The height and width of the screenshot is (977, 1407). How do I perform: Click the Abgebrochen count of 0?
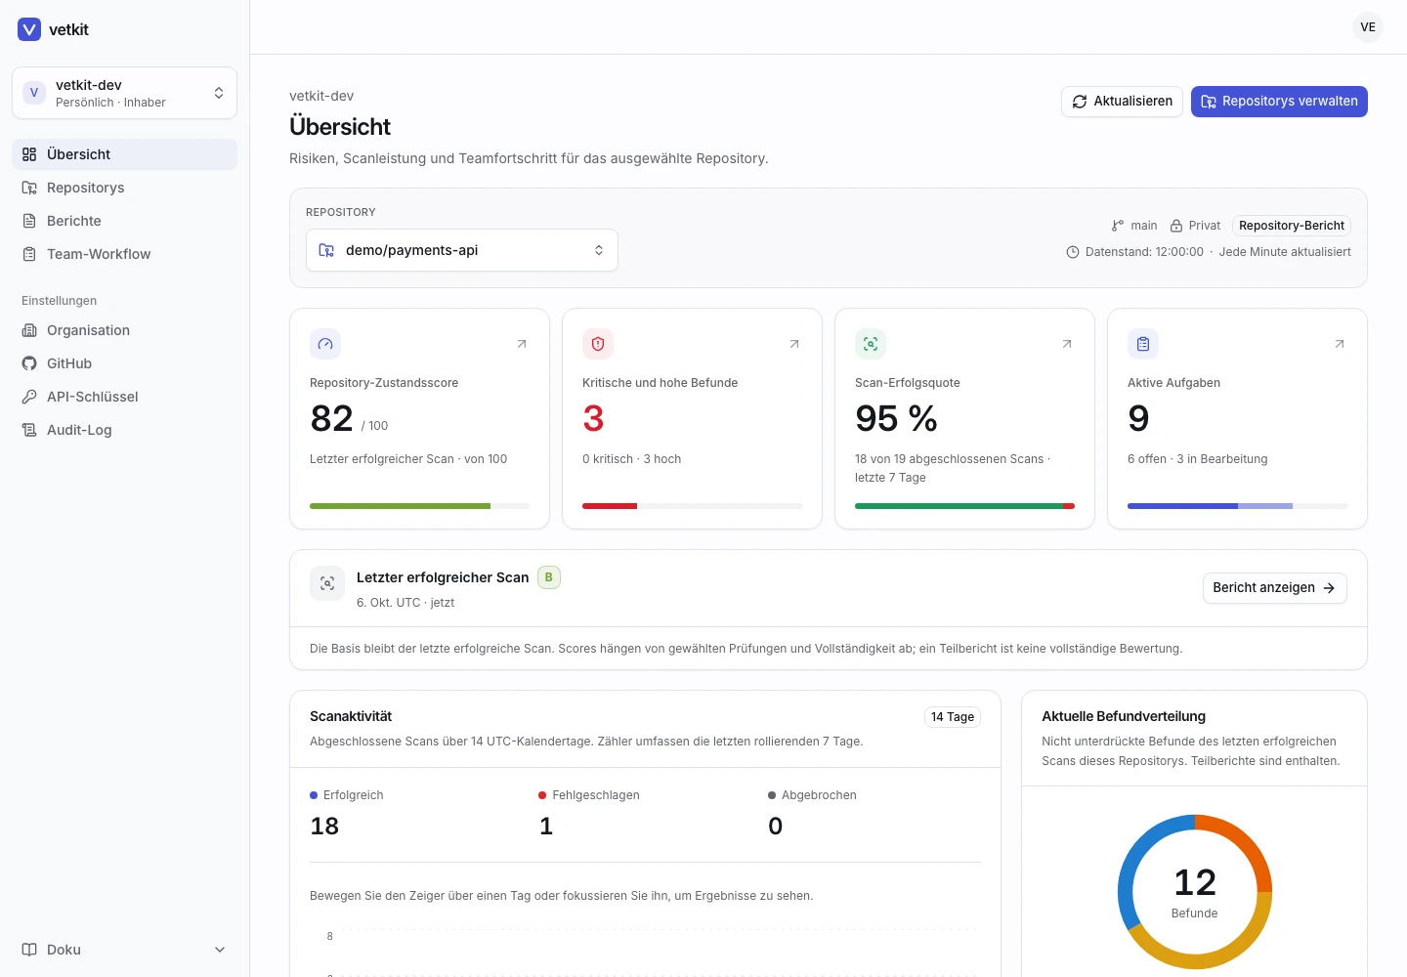click(x=776, y=827)
